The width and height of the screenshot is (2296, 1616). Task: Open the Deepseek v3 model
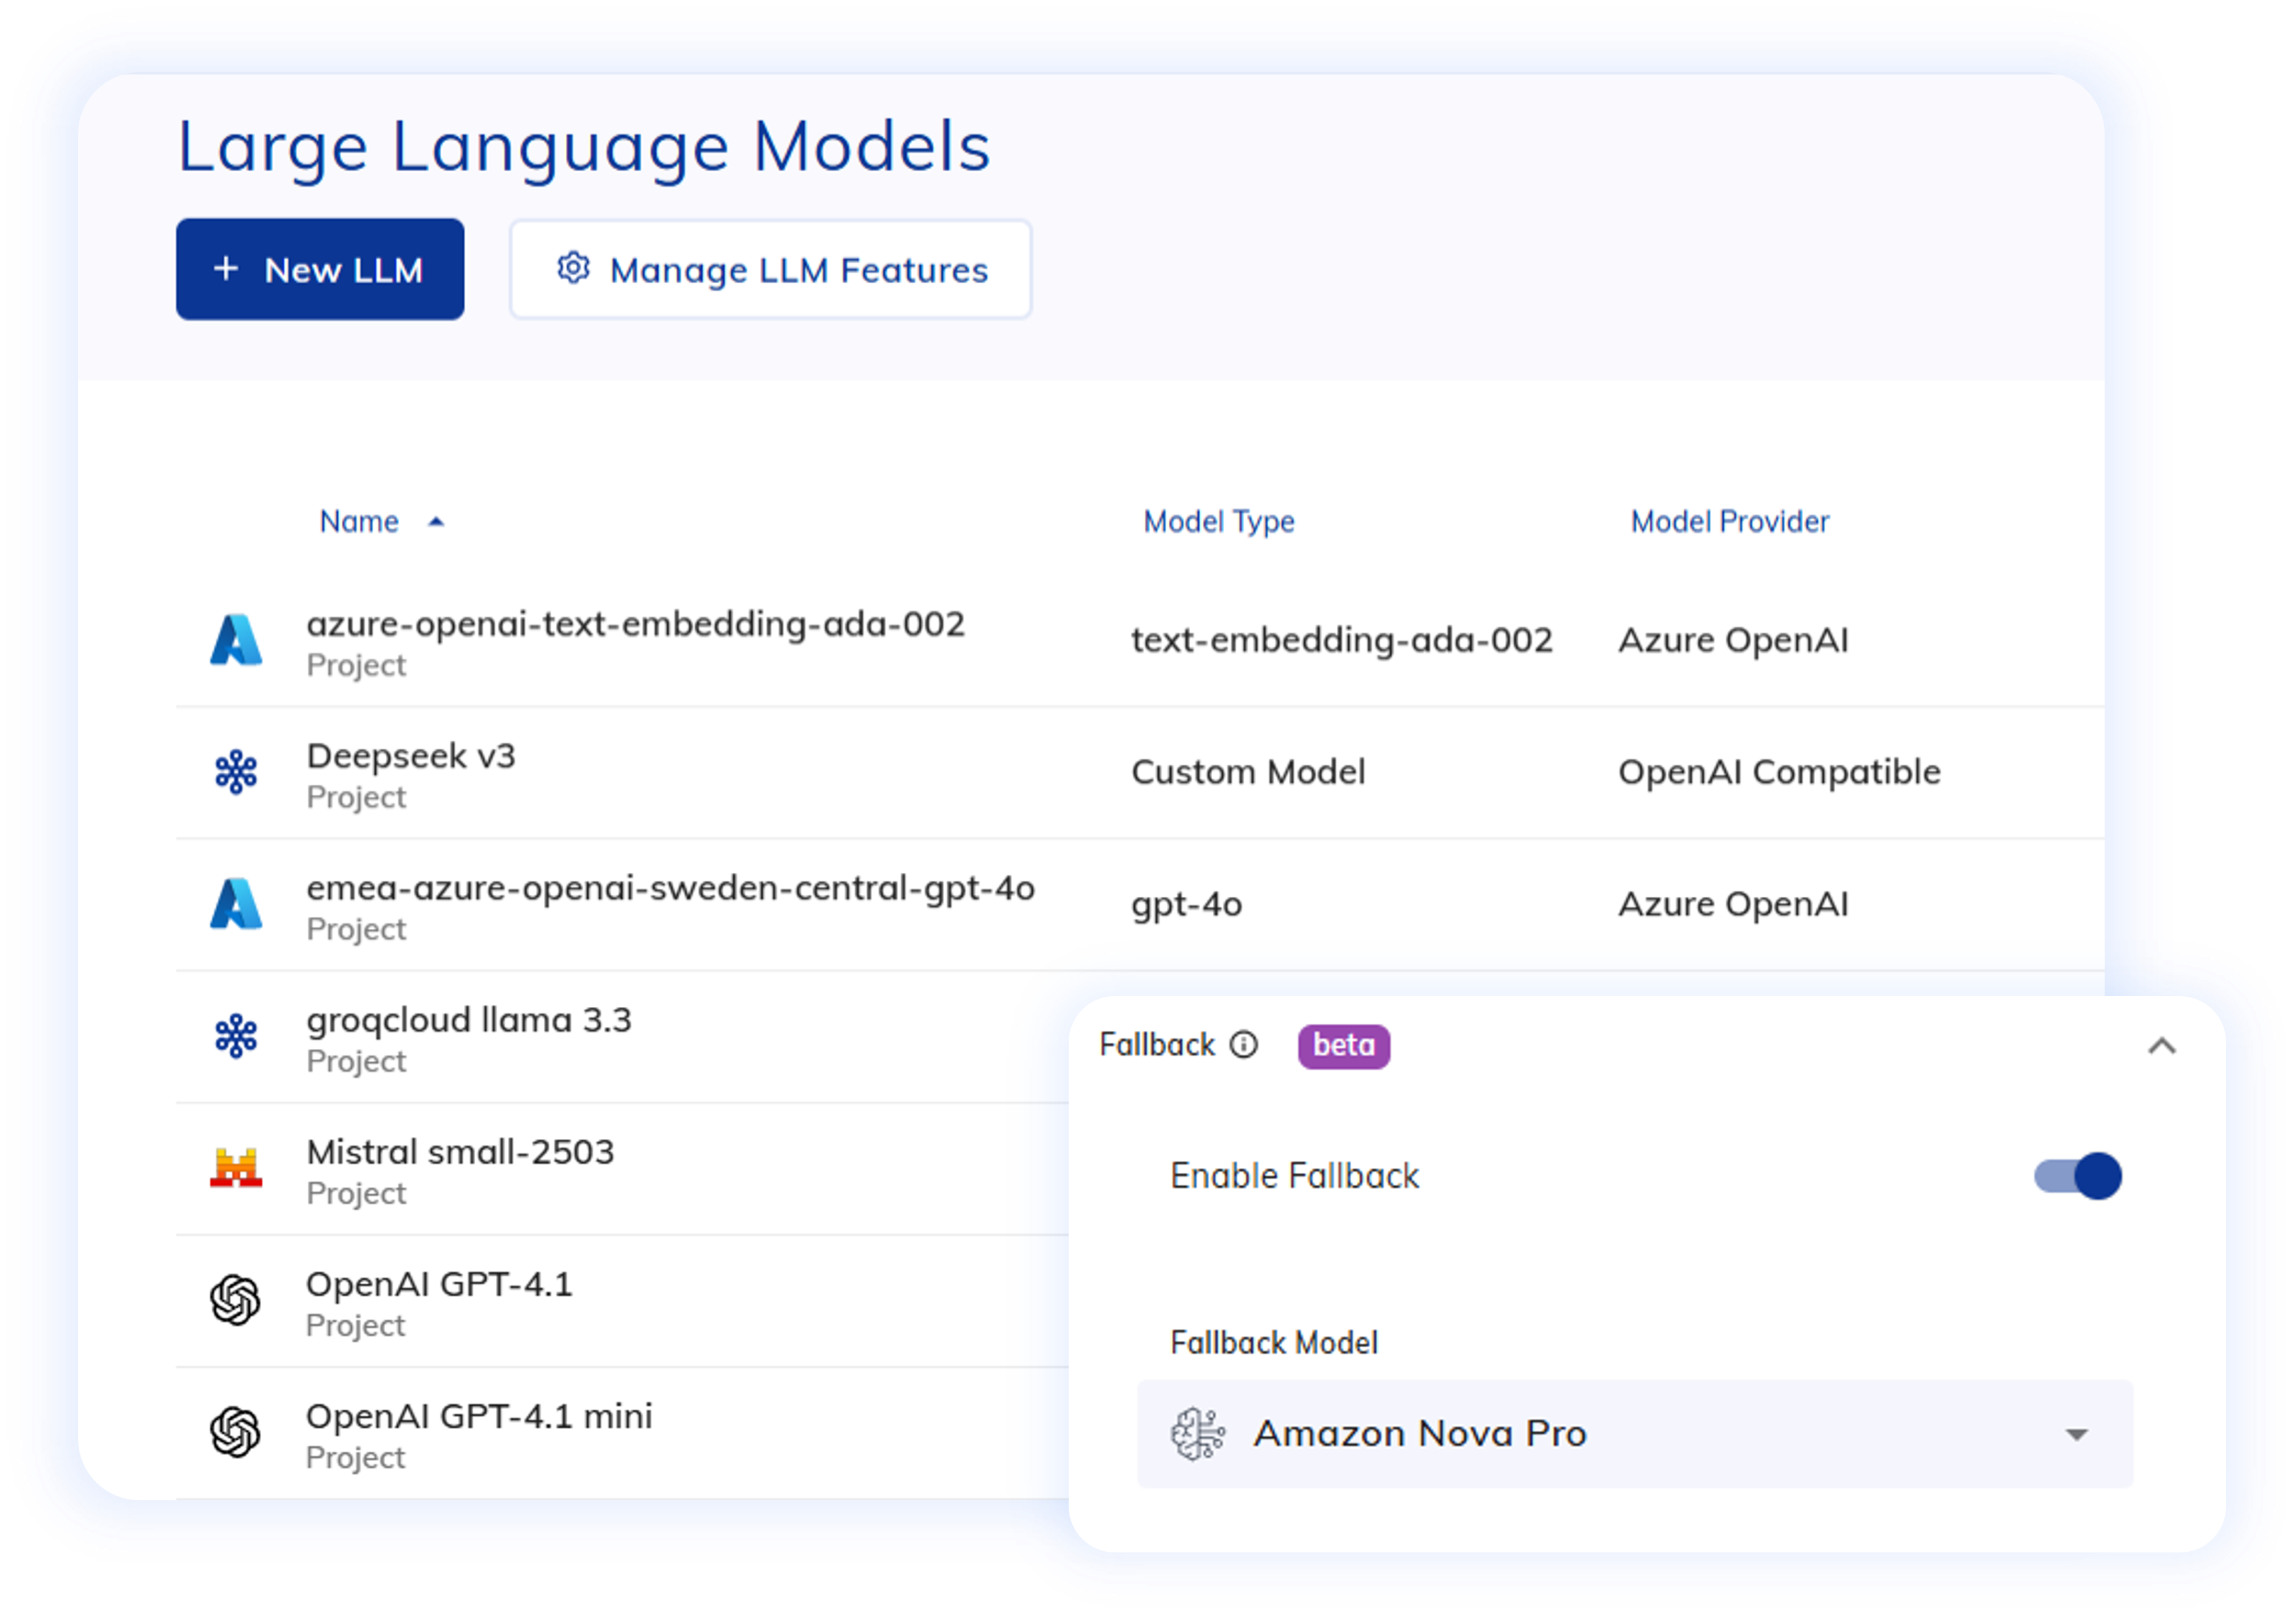point(411,757)
